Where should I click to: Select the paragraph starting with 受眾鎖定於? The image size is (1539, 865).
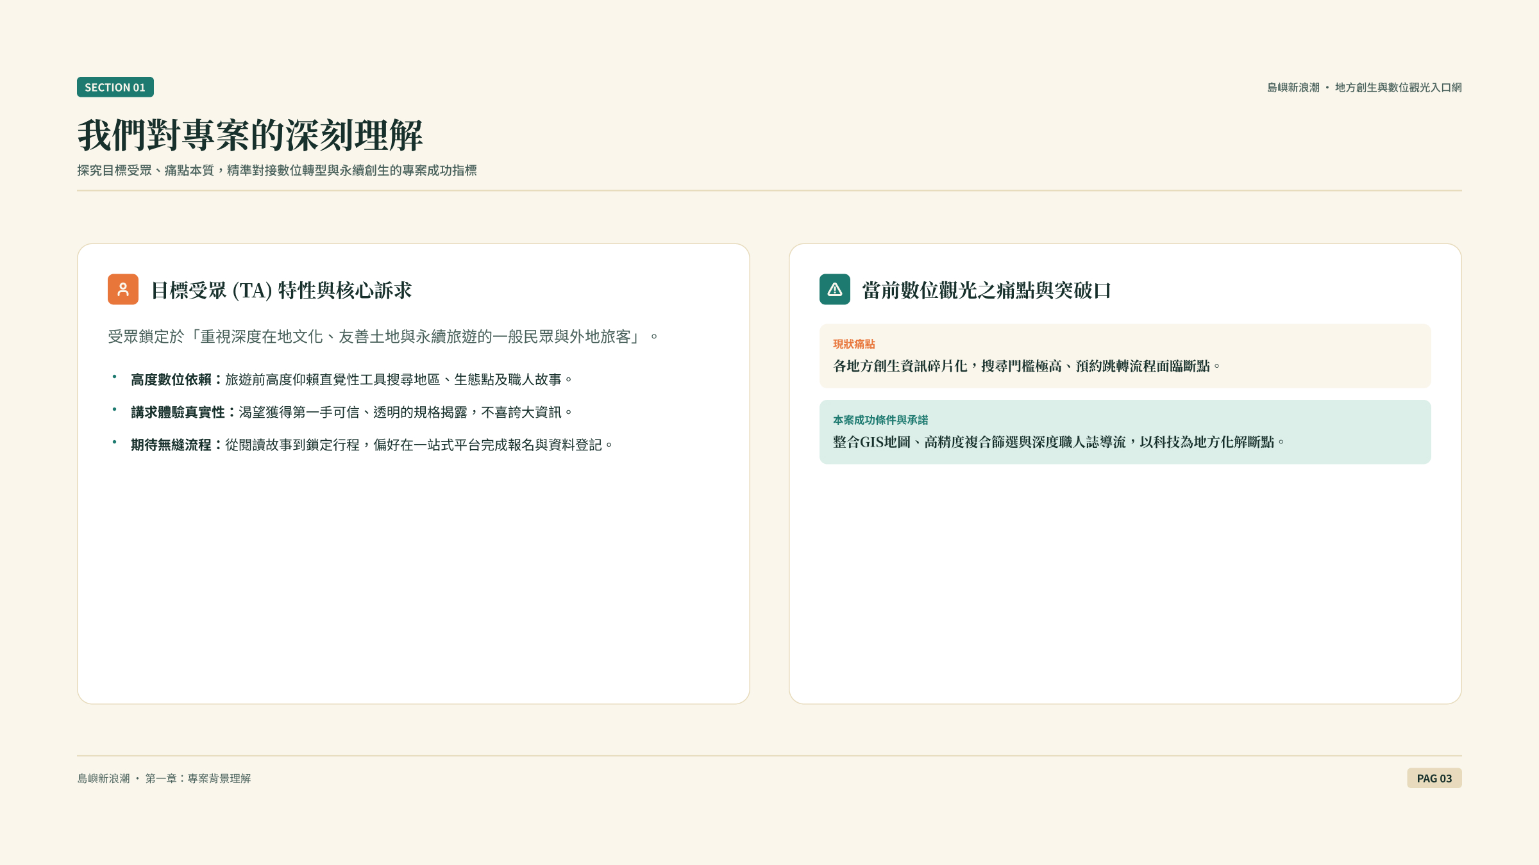tap(383, 337)
